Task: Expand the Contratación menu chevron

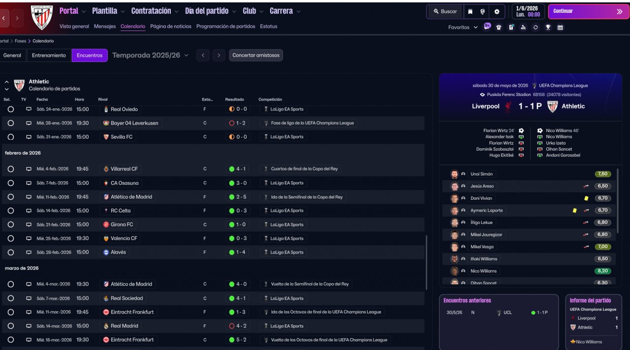Action: tap(177, 11)
